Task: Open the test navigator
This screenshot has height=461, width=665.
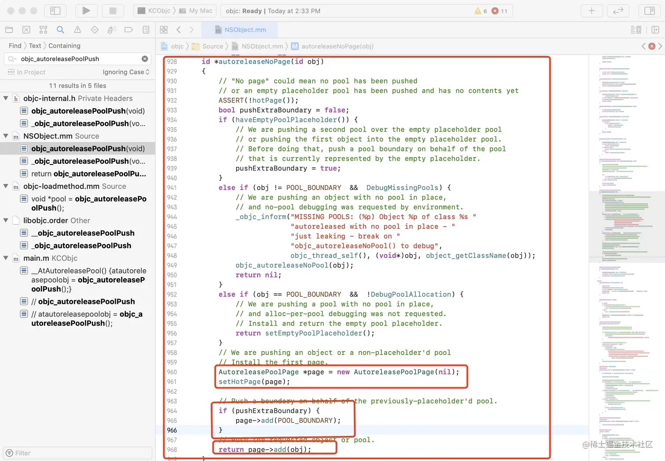Action: click(x=95, y=30)
